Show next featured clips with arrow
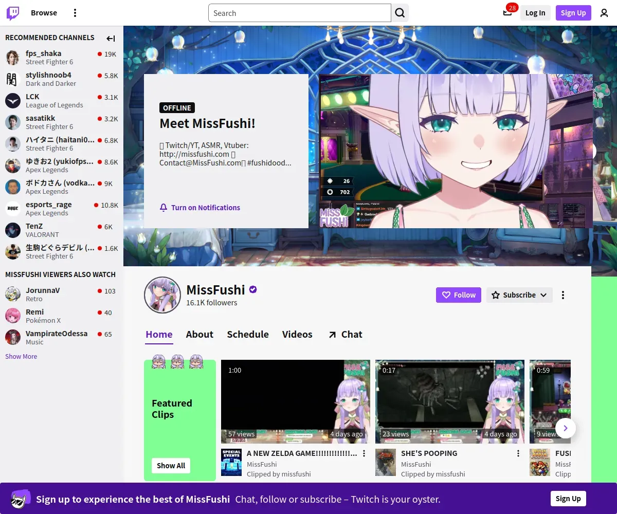The image size is (617, 514). 566,428
